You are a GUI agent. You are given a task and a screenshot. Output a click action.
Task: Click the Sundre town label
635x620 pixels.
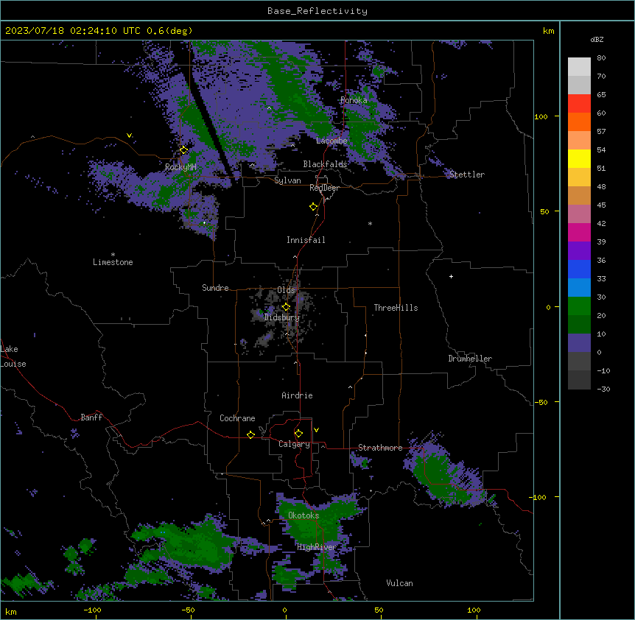click(x=215, y=288)
